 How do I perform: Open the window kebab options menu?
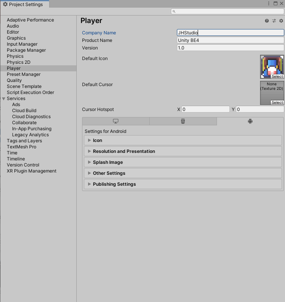coord(269,3)
